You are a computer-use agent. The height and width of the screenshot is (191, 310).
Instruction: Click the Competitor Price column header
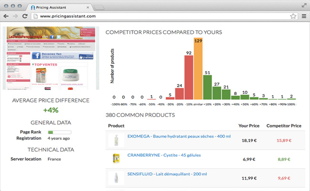tap(284, 126)
